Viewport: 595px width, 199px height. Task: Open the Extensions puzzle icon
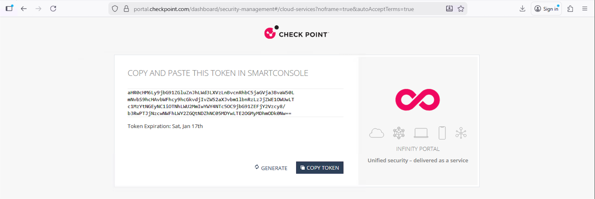(570, 9)
